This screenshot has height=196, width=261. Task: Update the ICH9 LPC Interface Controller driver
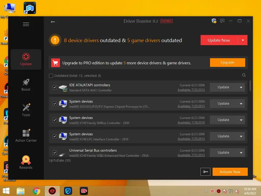point(223,136)
